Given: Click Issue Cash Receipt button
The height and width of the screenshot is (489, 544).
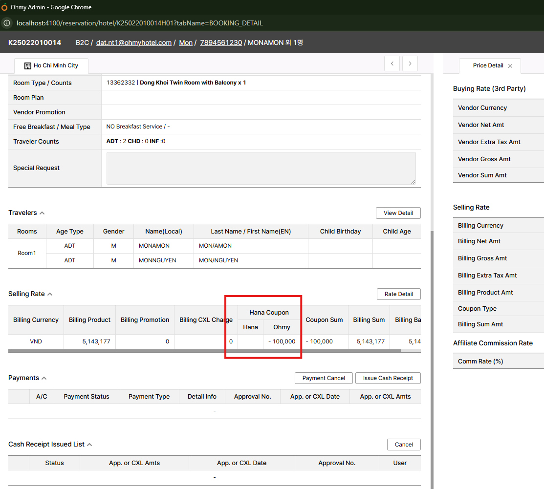Looking at the screenshot, I should click(x=388, y=378).
